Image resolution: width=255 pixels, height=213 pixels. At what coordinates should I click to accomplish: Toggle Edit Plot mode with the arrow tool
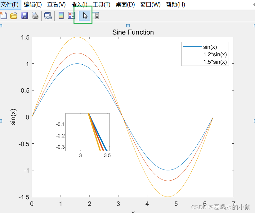coord(84,16)
